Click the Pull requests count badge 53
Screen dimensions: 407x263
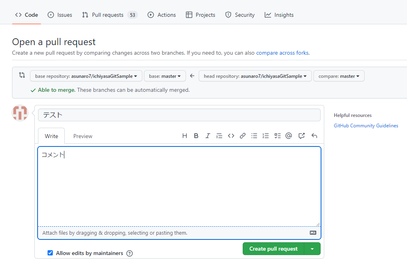click(132, 15)
